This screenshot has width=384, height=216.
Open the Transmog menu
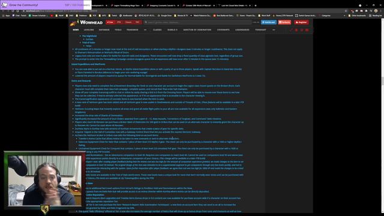132,30
